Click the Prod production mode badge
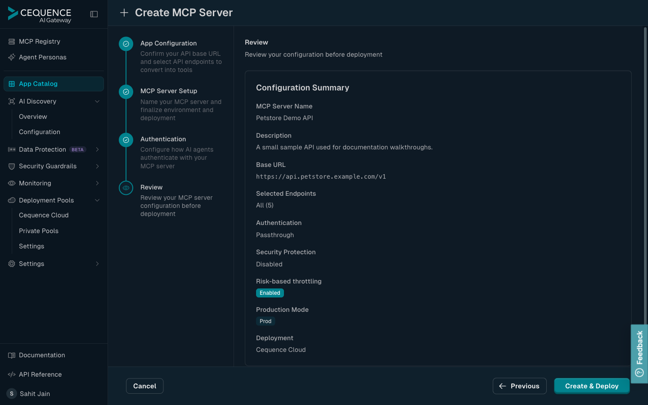This screenshot has height=405, width=648. point(265,321)
